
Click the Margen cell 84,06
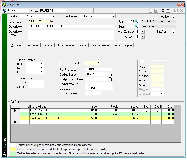point(93,110)
